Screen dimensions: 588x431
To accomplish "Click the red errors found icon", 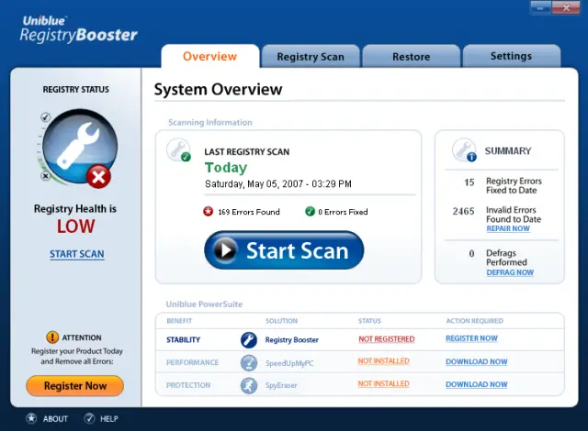I will [209, 212].
